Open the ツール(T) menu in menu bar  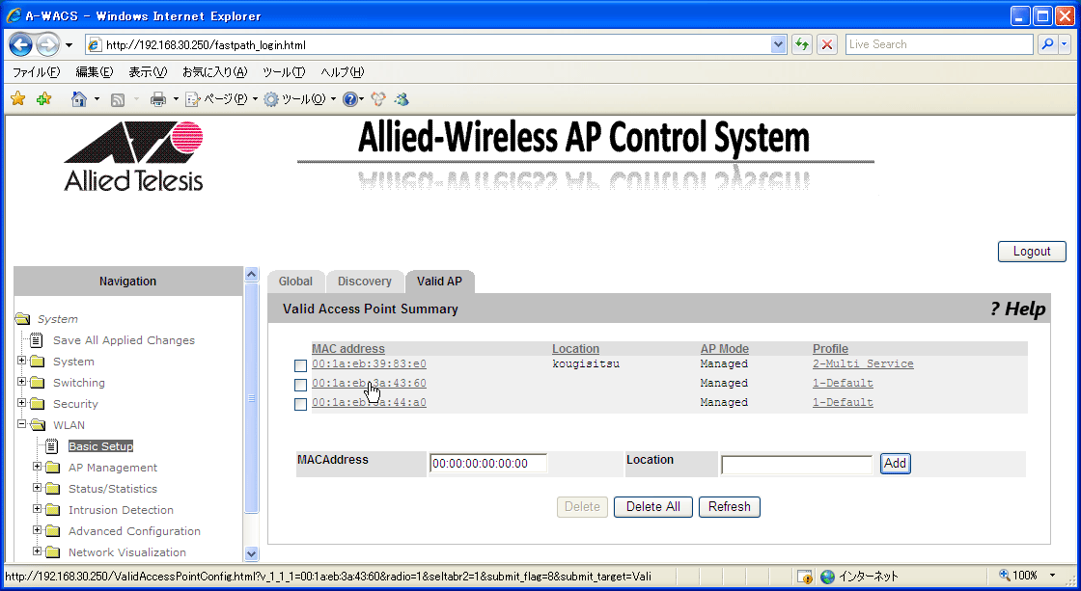click(284, 71)
